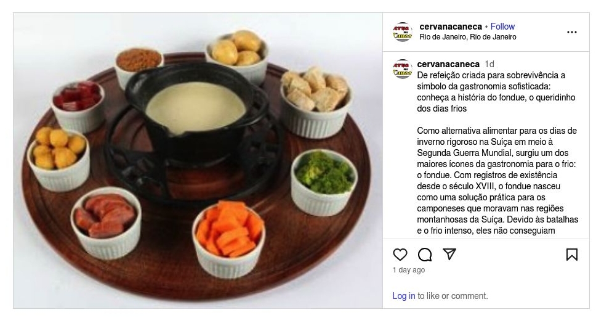Follow the cervanacaneca account

[x=502, y=27]
